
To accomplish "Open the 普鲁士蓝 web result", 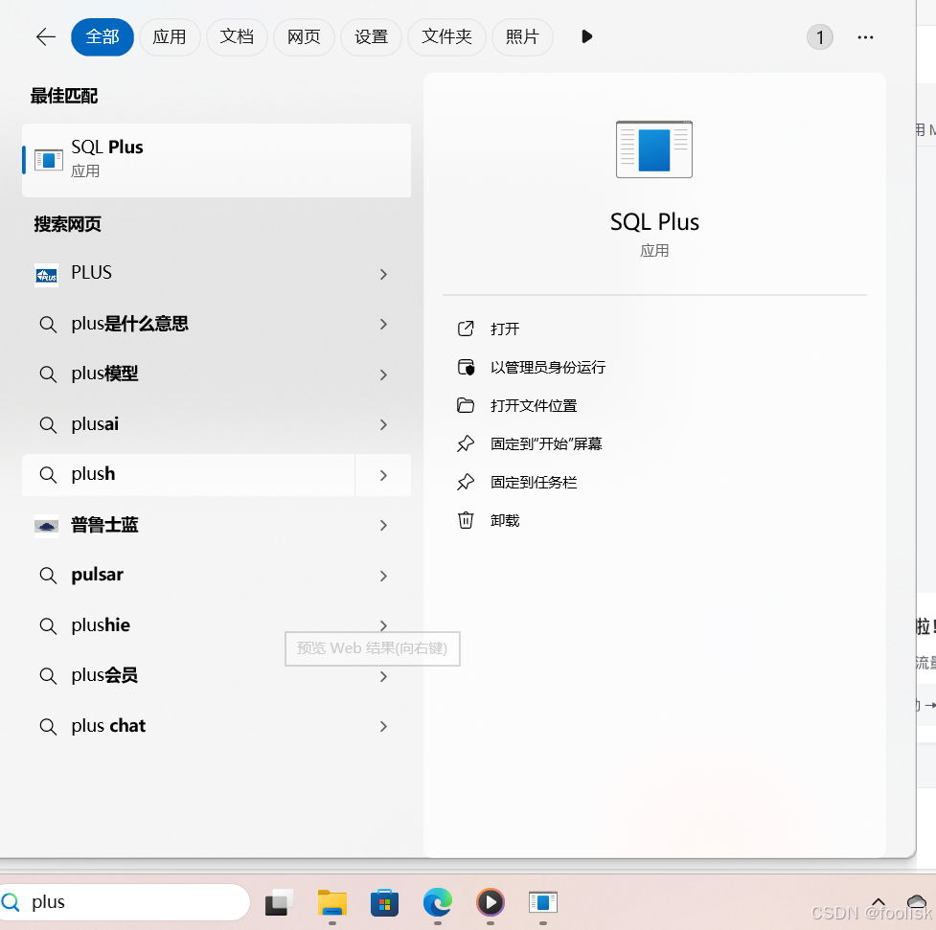I will pyautogui.click(x=217, y=525).
